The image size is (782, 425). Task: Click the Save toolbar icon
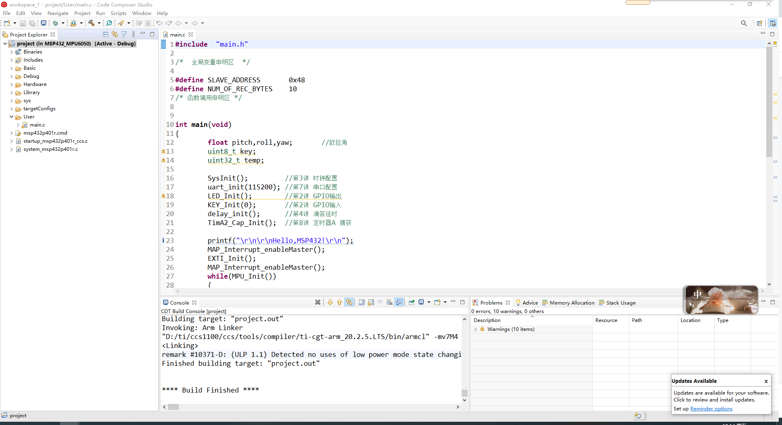(x=23, y=23)
